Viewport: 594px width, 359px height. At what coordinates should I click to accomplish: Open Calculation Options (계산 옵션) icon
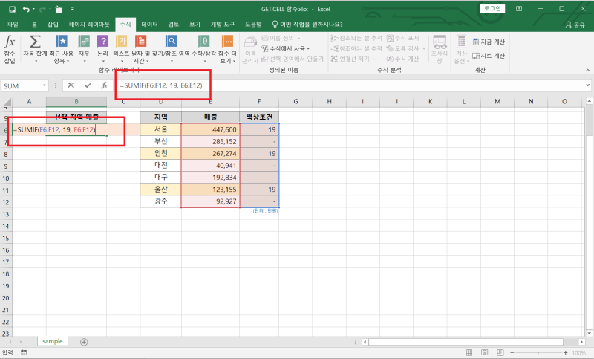[x=461, y=50]
